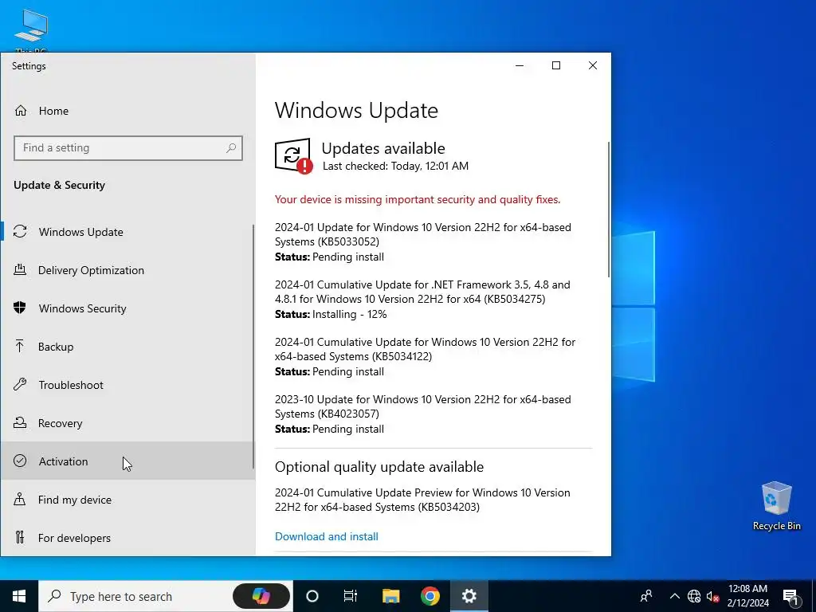
Task: Click the muted speaker tray icon
Action: (x=713, y=596)
